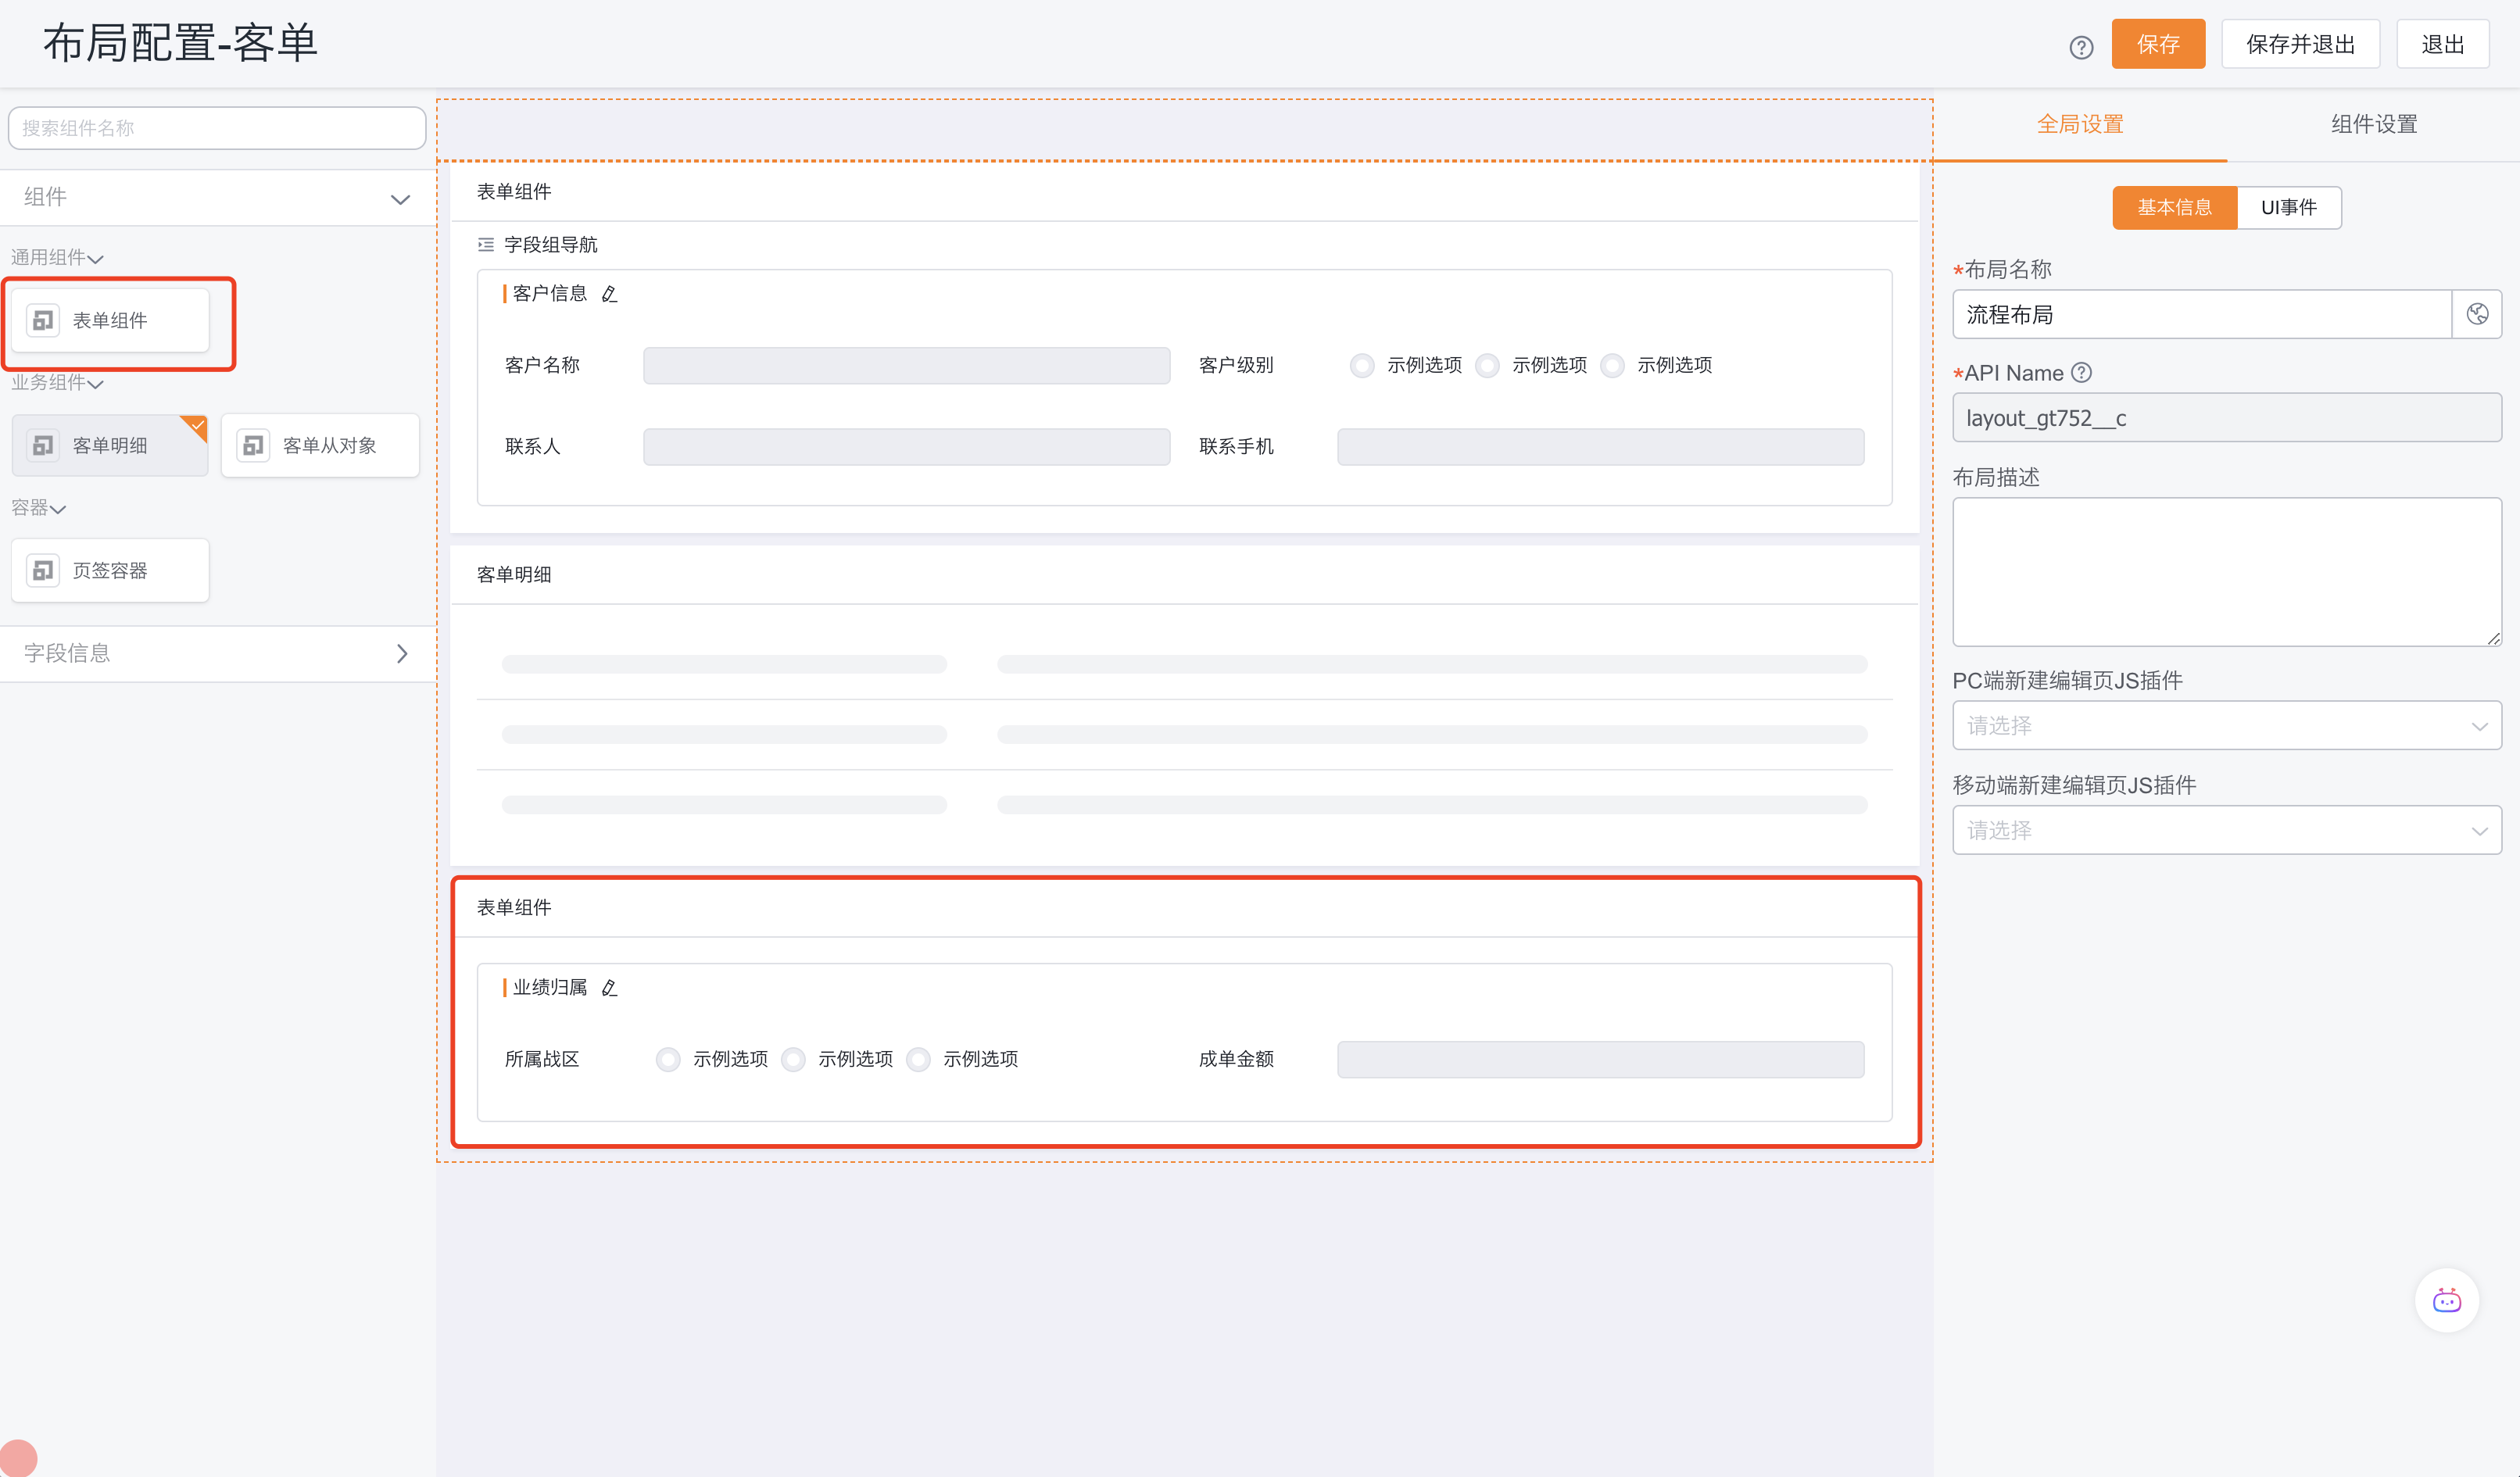Screen dimensions: 2520x1477
Task: Select the 客单从对象 component tile
Action: (x=320, y=445)
